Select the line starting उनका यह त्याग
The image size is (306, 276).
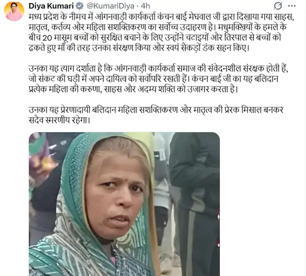[158, 69]
